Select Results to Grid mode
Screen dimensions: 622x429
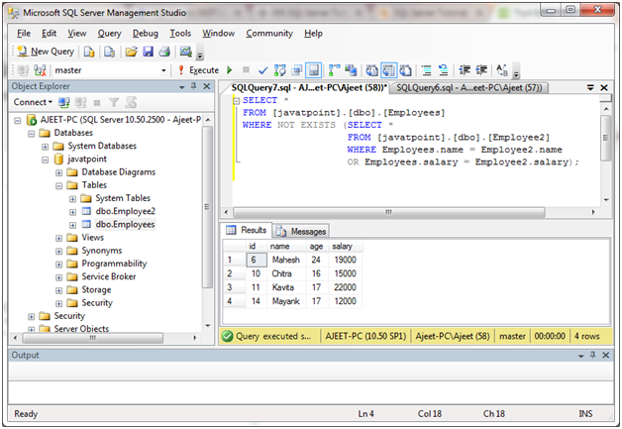point(388,70)
